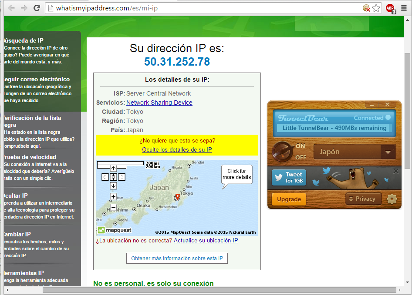Open the Japón country dropdown
Image resolution: width=412 pixels, height=295 pixels.
[x=355, y=152]
